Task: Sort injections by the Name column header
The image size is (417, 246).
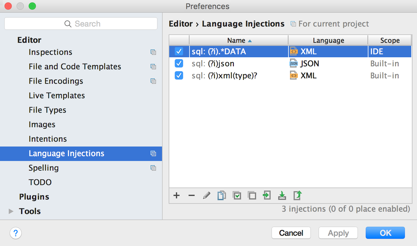Action: coord(238,40)
